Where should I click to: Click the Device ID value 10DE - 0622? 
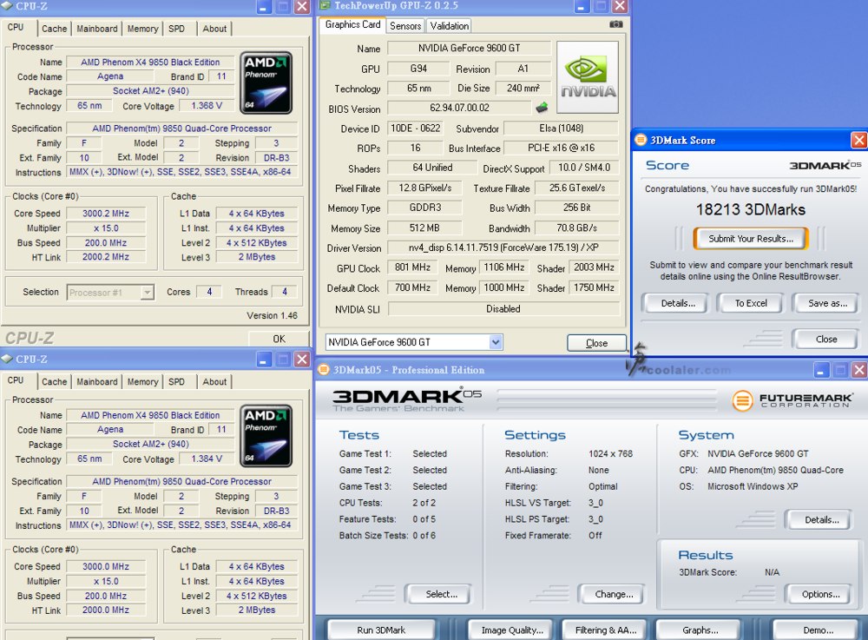click(415, 129)
